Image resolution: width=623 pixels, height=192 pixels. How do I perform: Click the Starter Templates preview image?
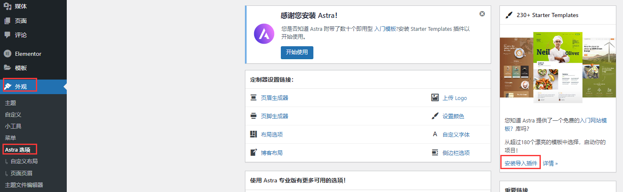coord(557,67)
